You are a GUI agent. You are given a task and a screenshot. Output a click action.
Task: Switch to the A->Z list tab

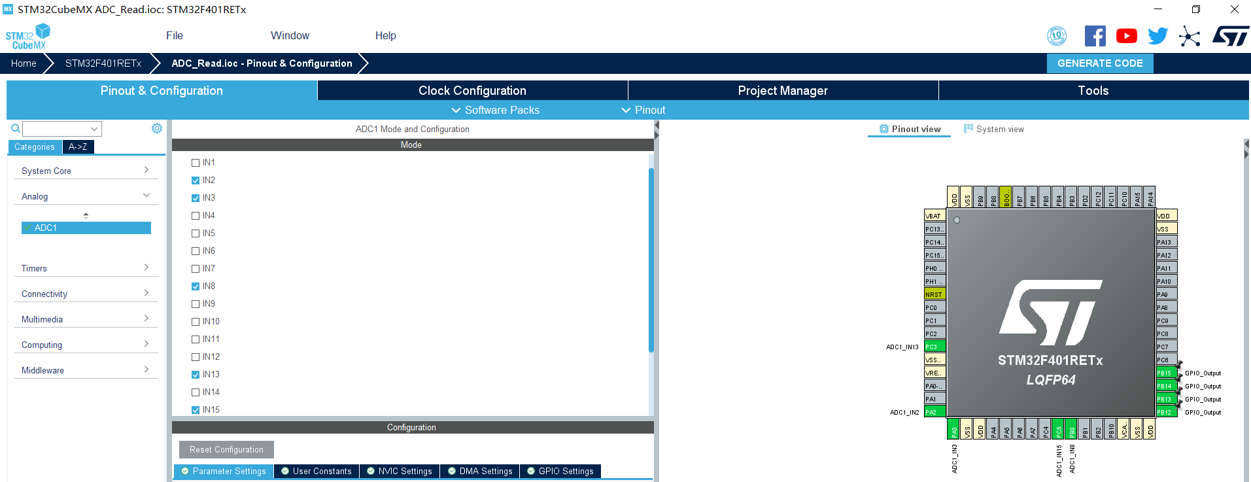pyautogui.click(x=78, y=146)
